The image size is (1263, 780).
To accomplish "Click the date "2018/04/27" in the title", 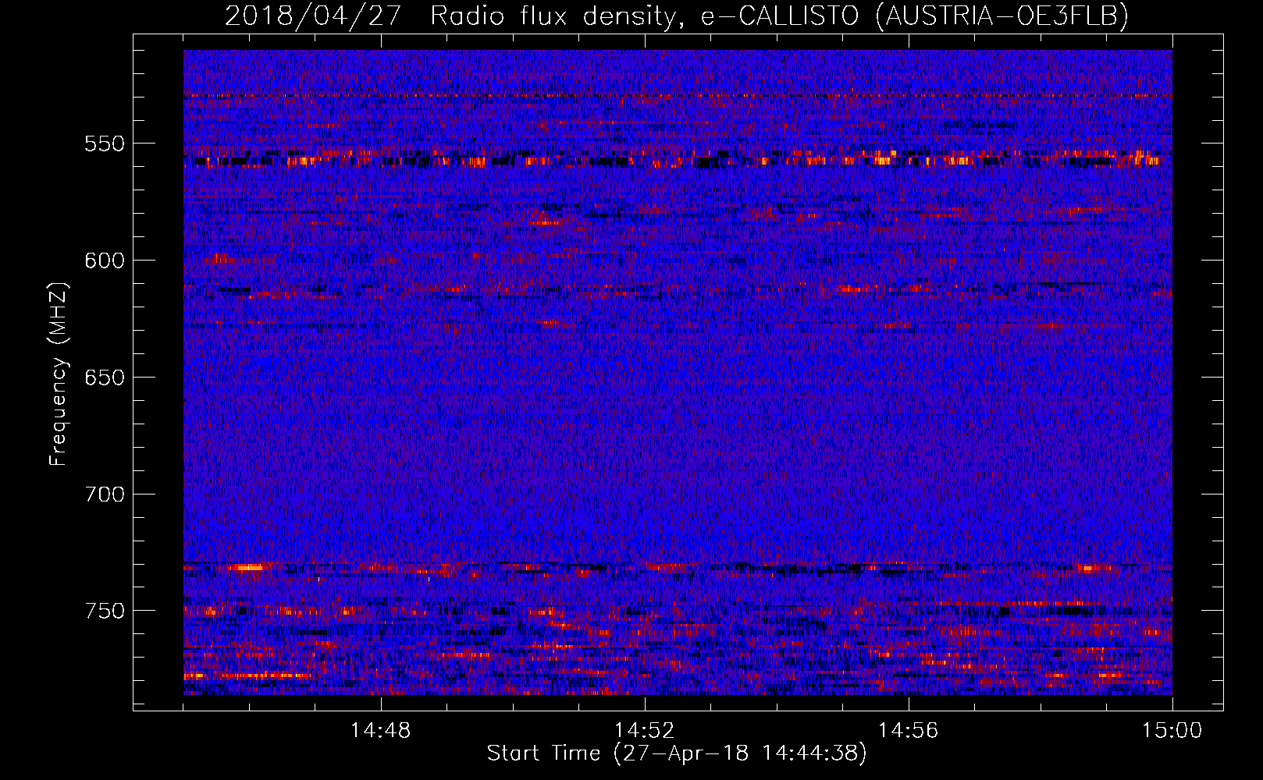I will pos(313,16).
